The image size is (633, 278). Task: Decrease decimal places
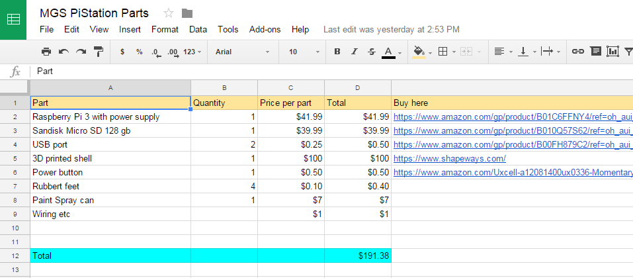pyautogui.click(x=156, y=52)
